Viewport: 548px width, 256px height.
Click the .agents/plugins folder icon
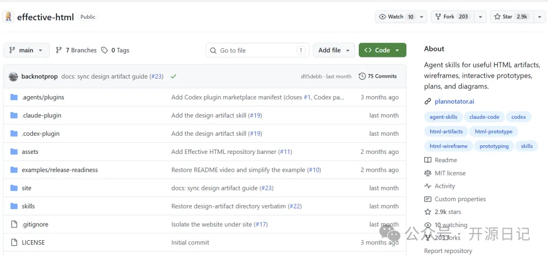(14, 97)
